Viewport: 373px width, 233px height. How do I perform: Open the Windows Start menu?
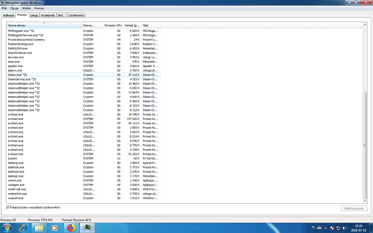8,228
